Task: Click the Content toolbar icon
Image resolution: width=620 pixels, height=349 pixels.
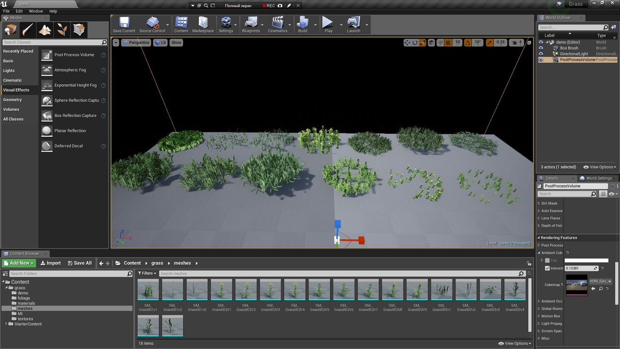Action: (x=181, y=24)
